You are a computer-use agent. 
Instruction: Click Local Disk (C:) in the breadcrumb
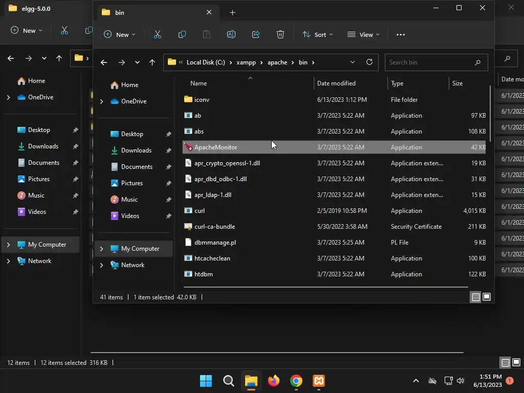(206, 62)
